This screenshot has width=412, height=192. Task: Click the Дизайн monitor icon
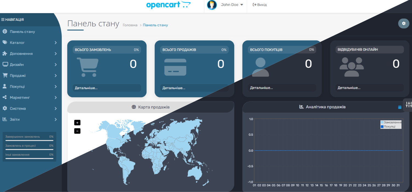tap(5, 64)
